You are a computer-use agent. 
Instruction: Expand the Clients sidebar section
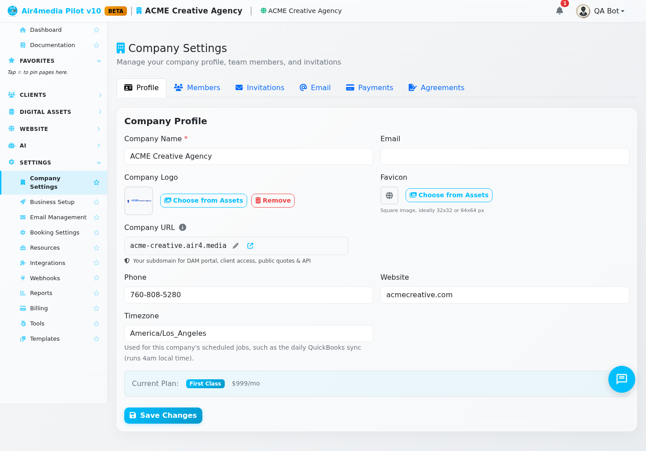click(54, 95)
